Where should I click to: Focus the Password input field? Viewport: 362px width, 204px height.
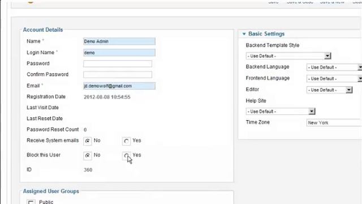[118, 63]
